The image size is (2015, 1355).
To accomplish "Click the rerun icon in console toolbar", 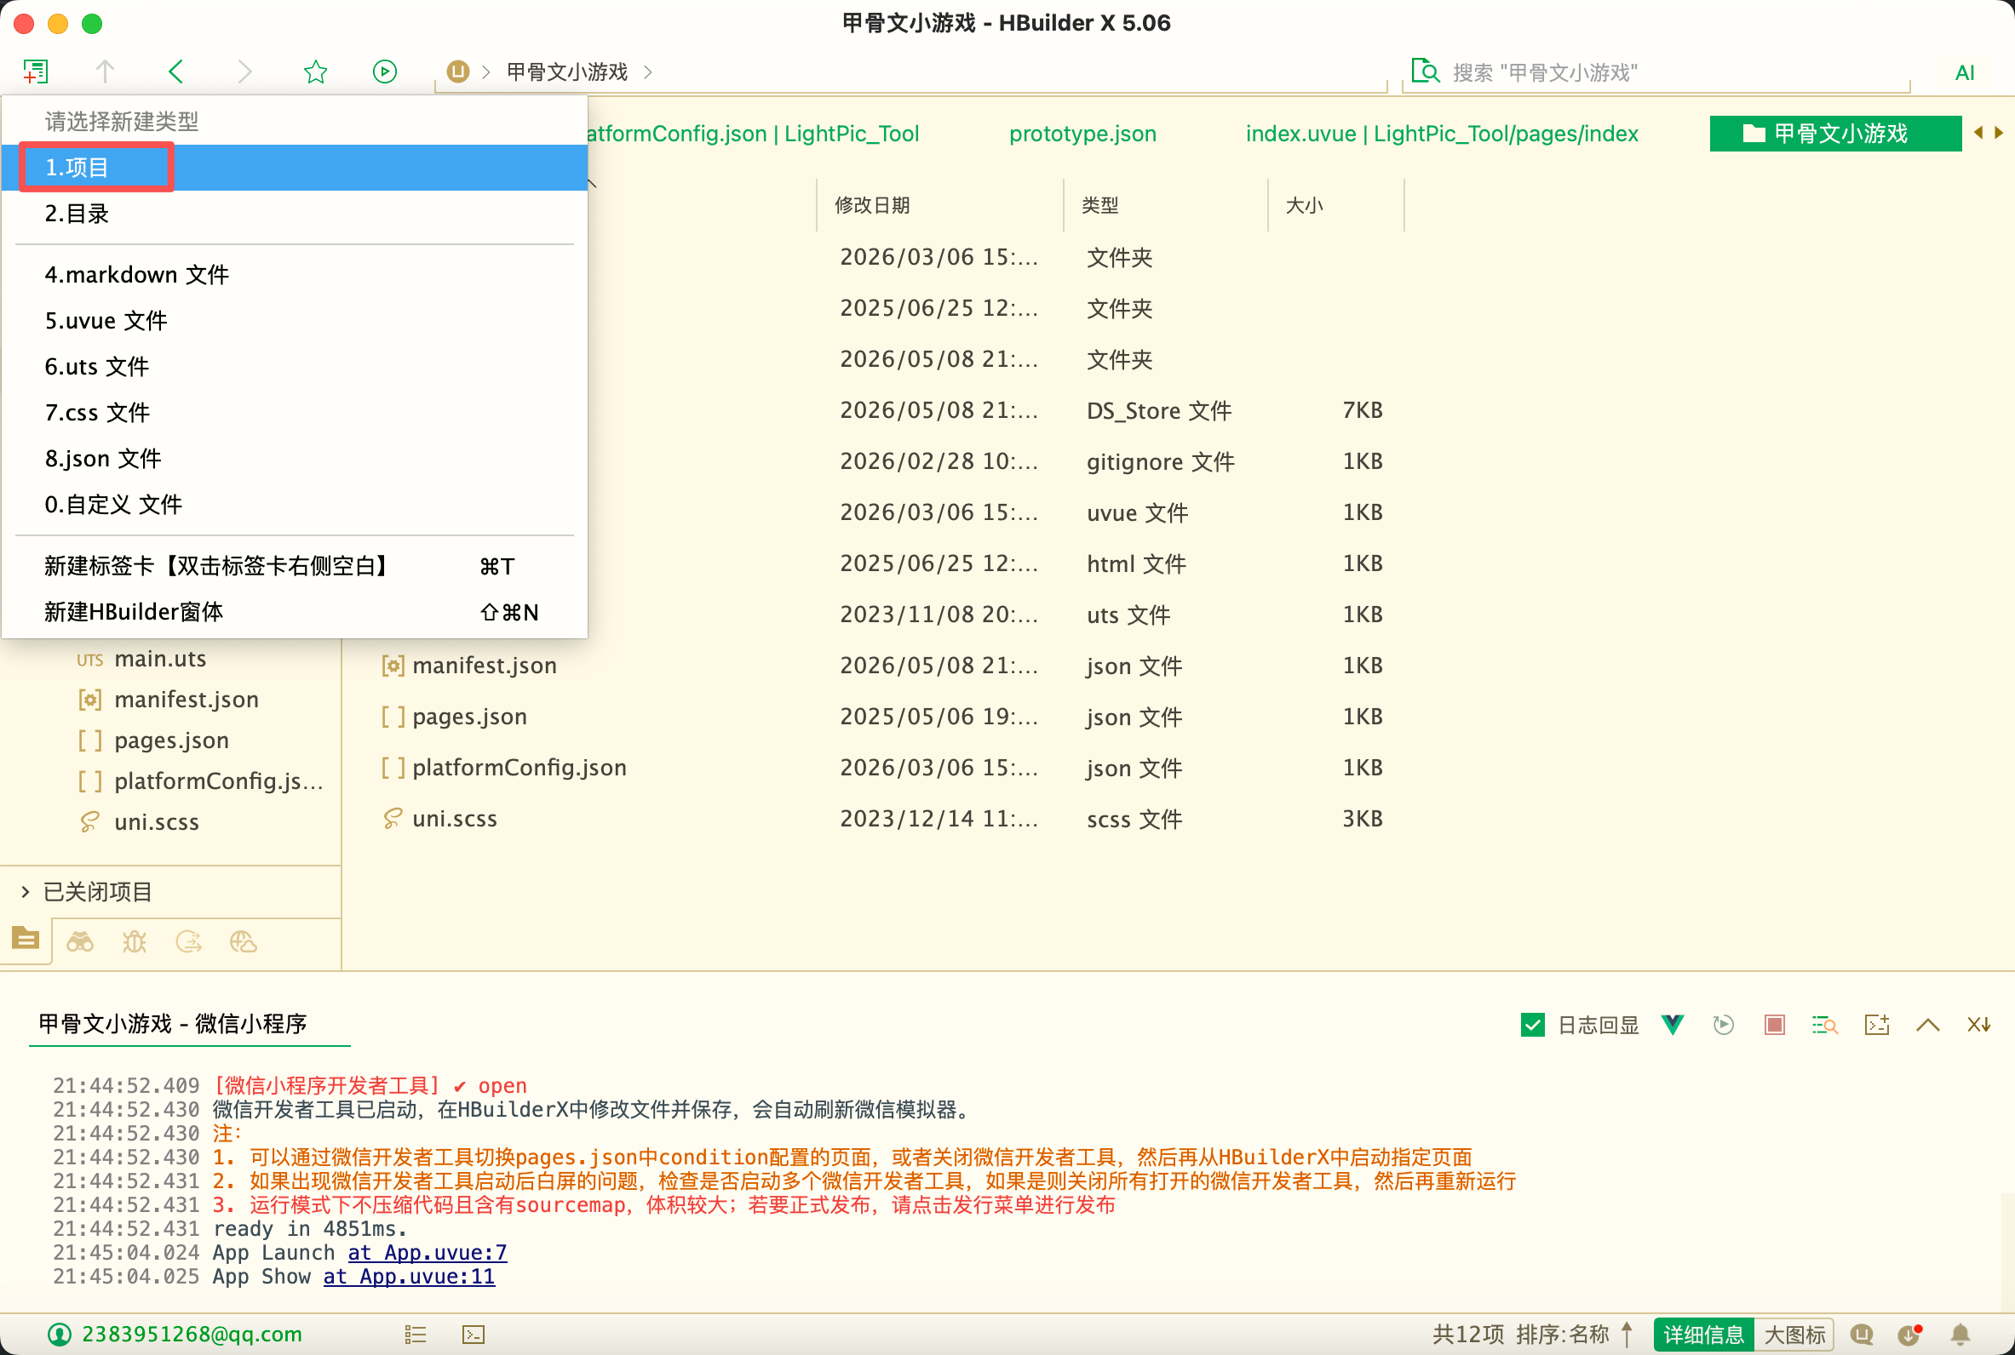I will coord(1724,1025).
